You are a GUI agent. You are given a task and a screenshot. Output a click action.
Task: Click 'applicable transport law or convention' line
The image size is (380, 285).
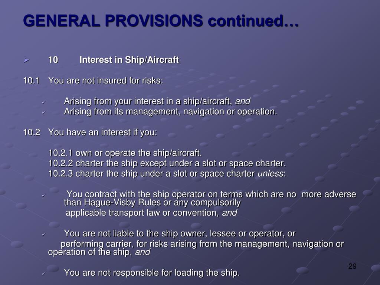click(151, 213)
